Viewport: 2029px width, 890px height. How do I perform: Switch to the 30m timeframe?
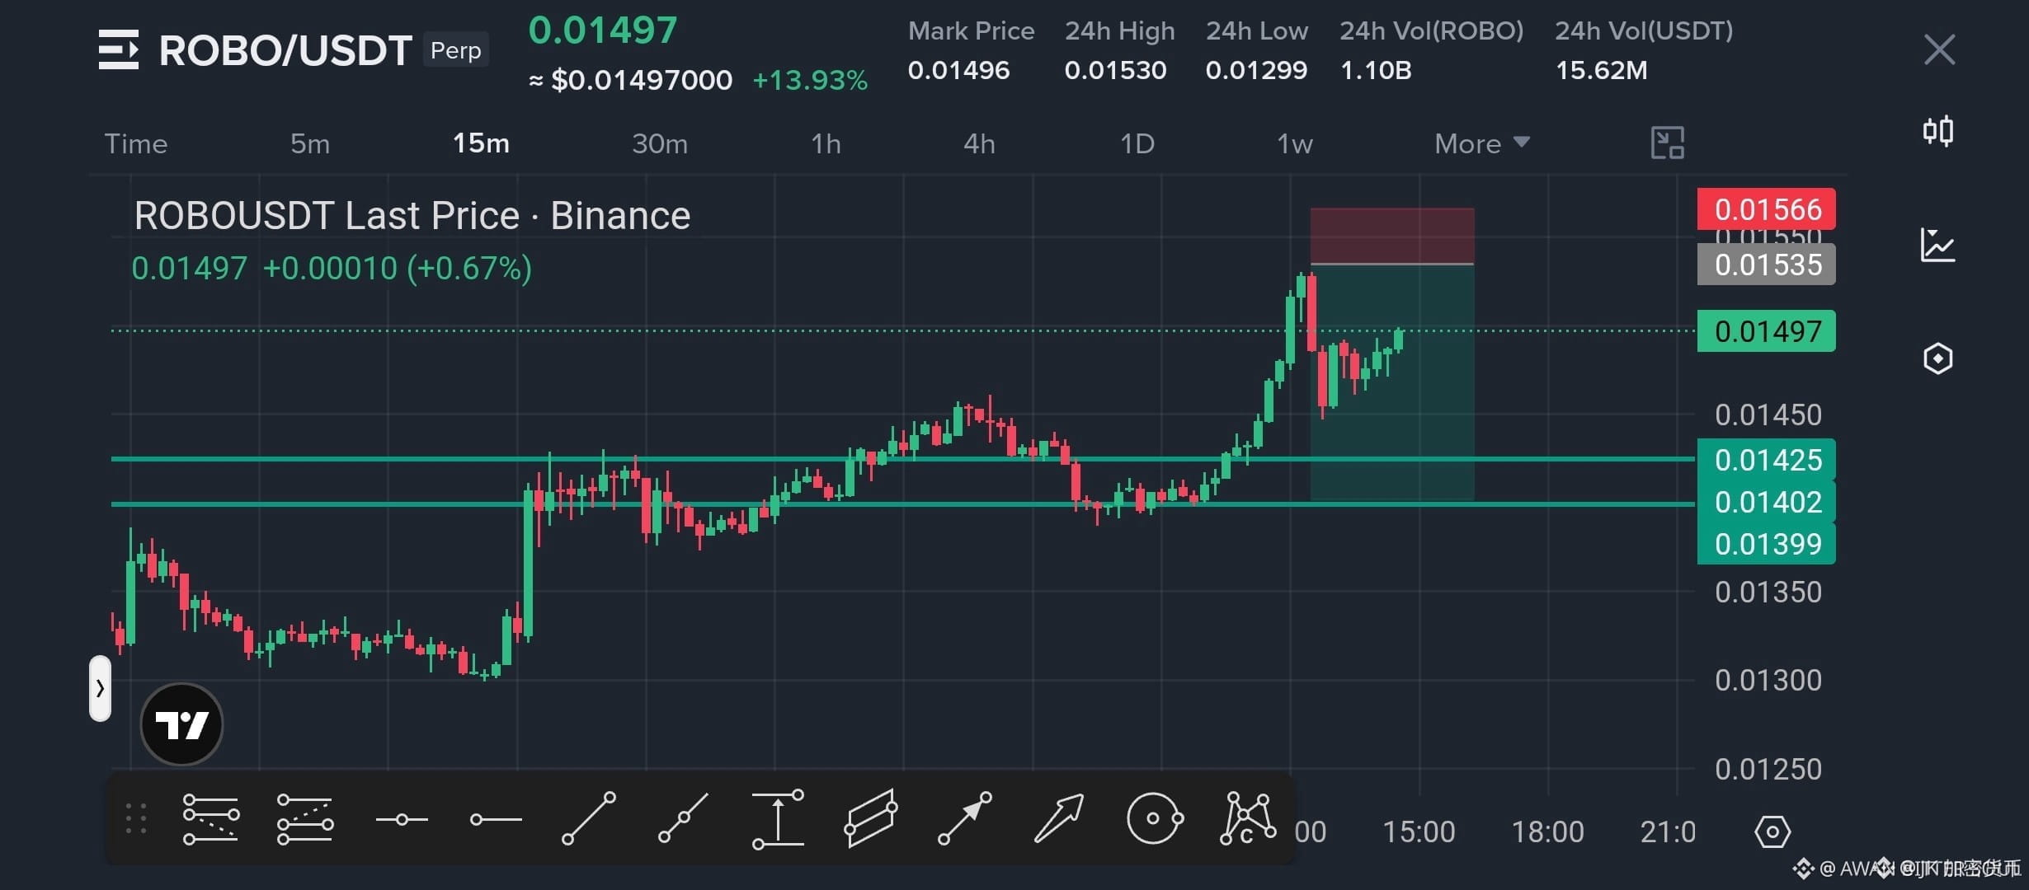[x=660, y=143]
